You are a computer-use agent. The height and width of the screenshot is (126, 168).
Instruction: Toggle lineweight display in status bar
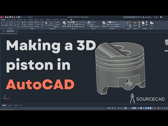[x=139, y=108]
